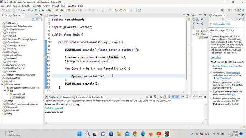Switch to the Declaration tab
This screenshot has height=138, width=246.
coord(80,97)
